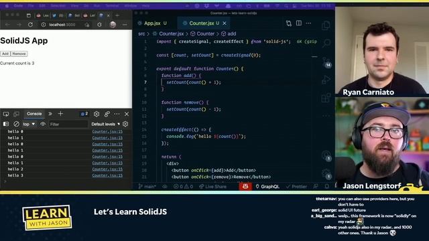The image size is (429, 241).
Task: Open the top JavaScript context dropdown
Action: (29, 124)
